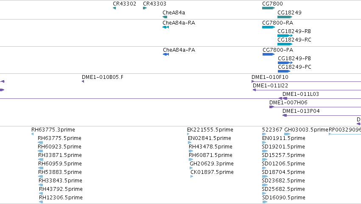Click the blue CheA84a-PA protein glyph
The image size is (361, 204).
coord(166,54)
